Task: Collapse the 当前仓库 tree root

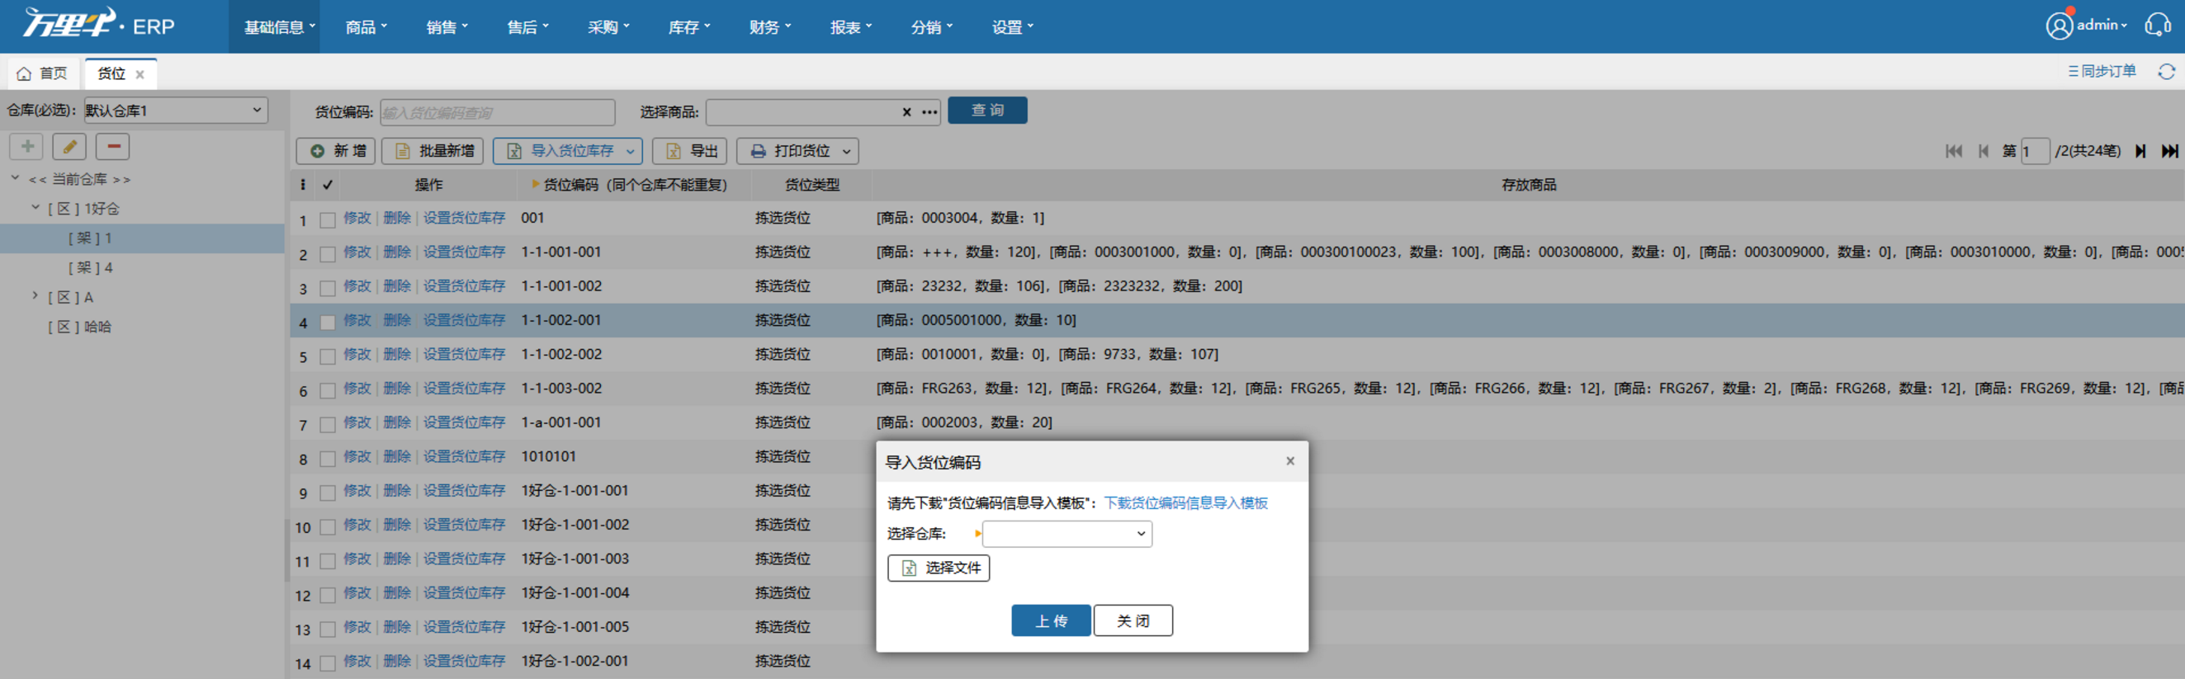Action: click(x=15, y=178)
